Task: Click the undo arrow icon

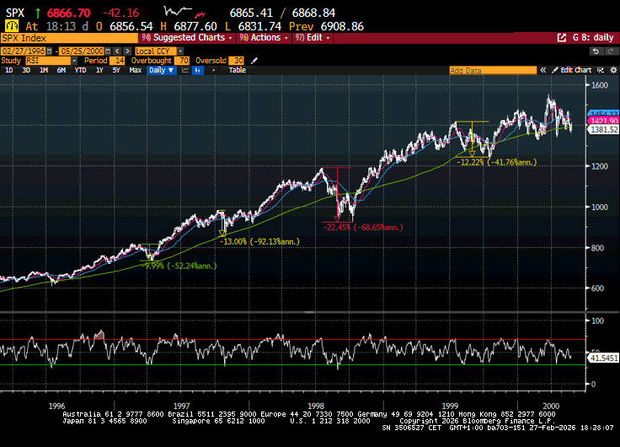Action: pos(596,51)
